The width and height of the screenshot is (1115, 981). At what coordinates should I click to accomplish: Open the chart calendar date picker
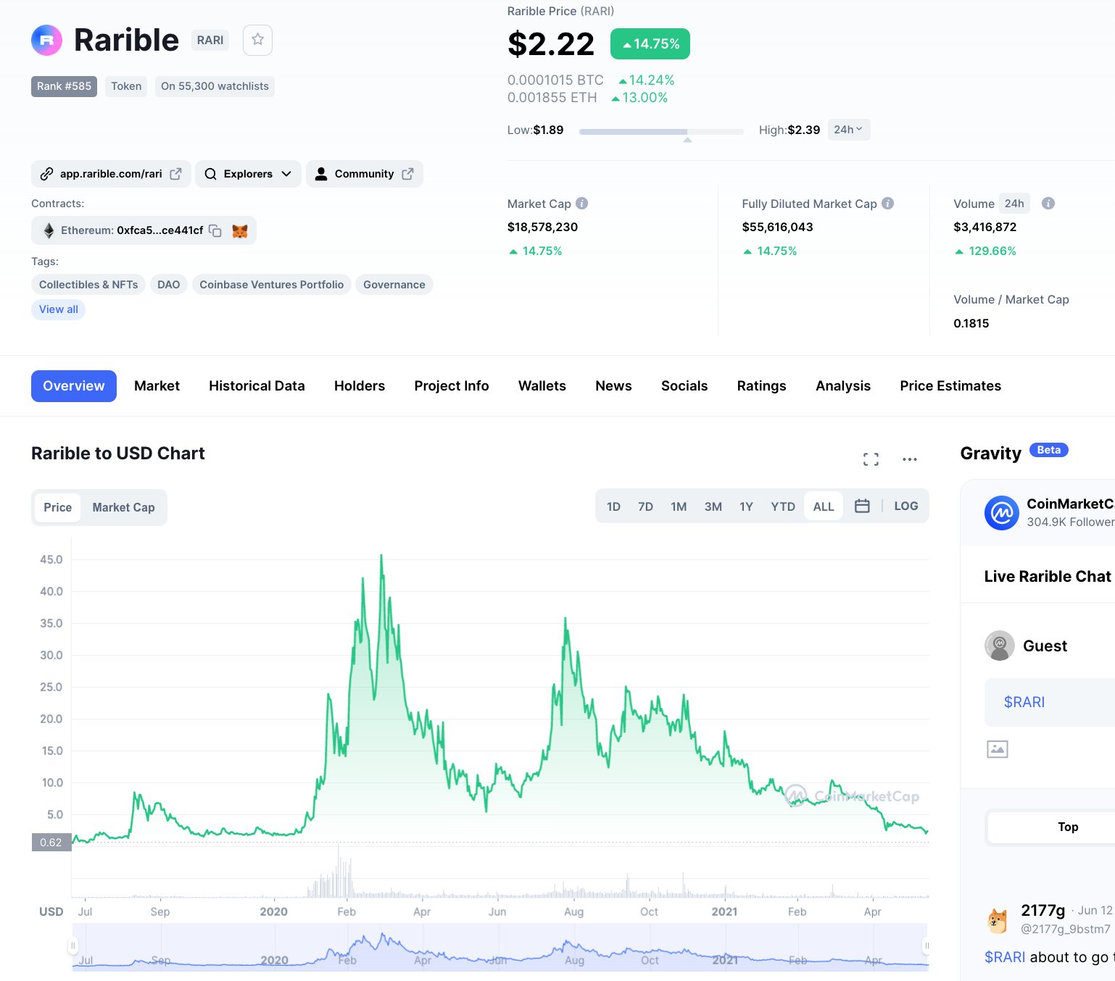(x=862, y=506)
